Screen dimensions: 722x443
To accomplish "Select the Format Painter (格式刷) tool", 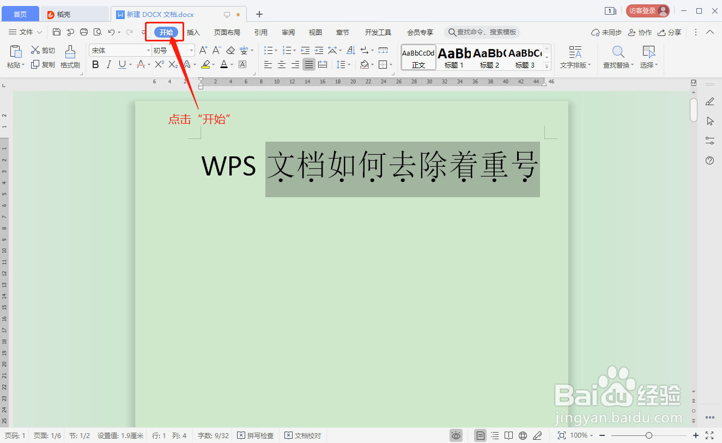I will pyautogui.click(x=70, y=57).
